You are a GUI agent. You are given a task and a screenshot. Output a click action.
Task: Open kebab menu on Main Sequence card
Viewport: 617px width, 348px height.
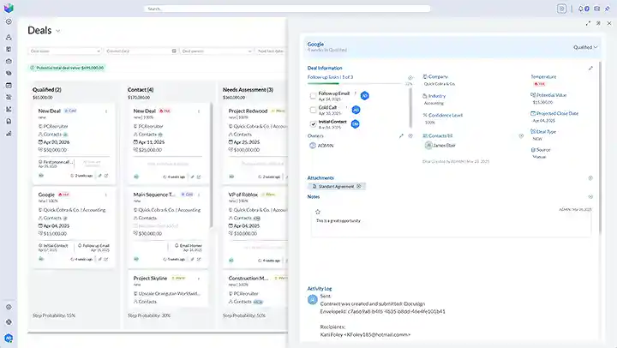click(x=199, y=195)
